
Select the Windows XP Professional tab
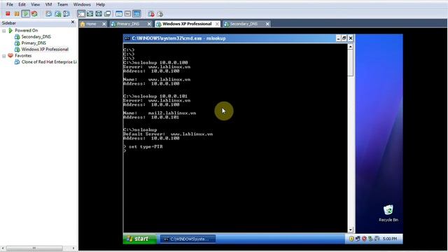pos(187,24)
